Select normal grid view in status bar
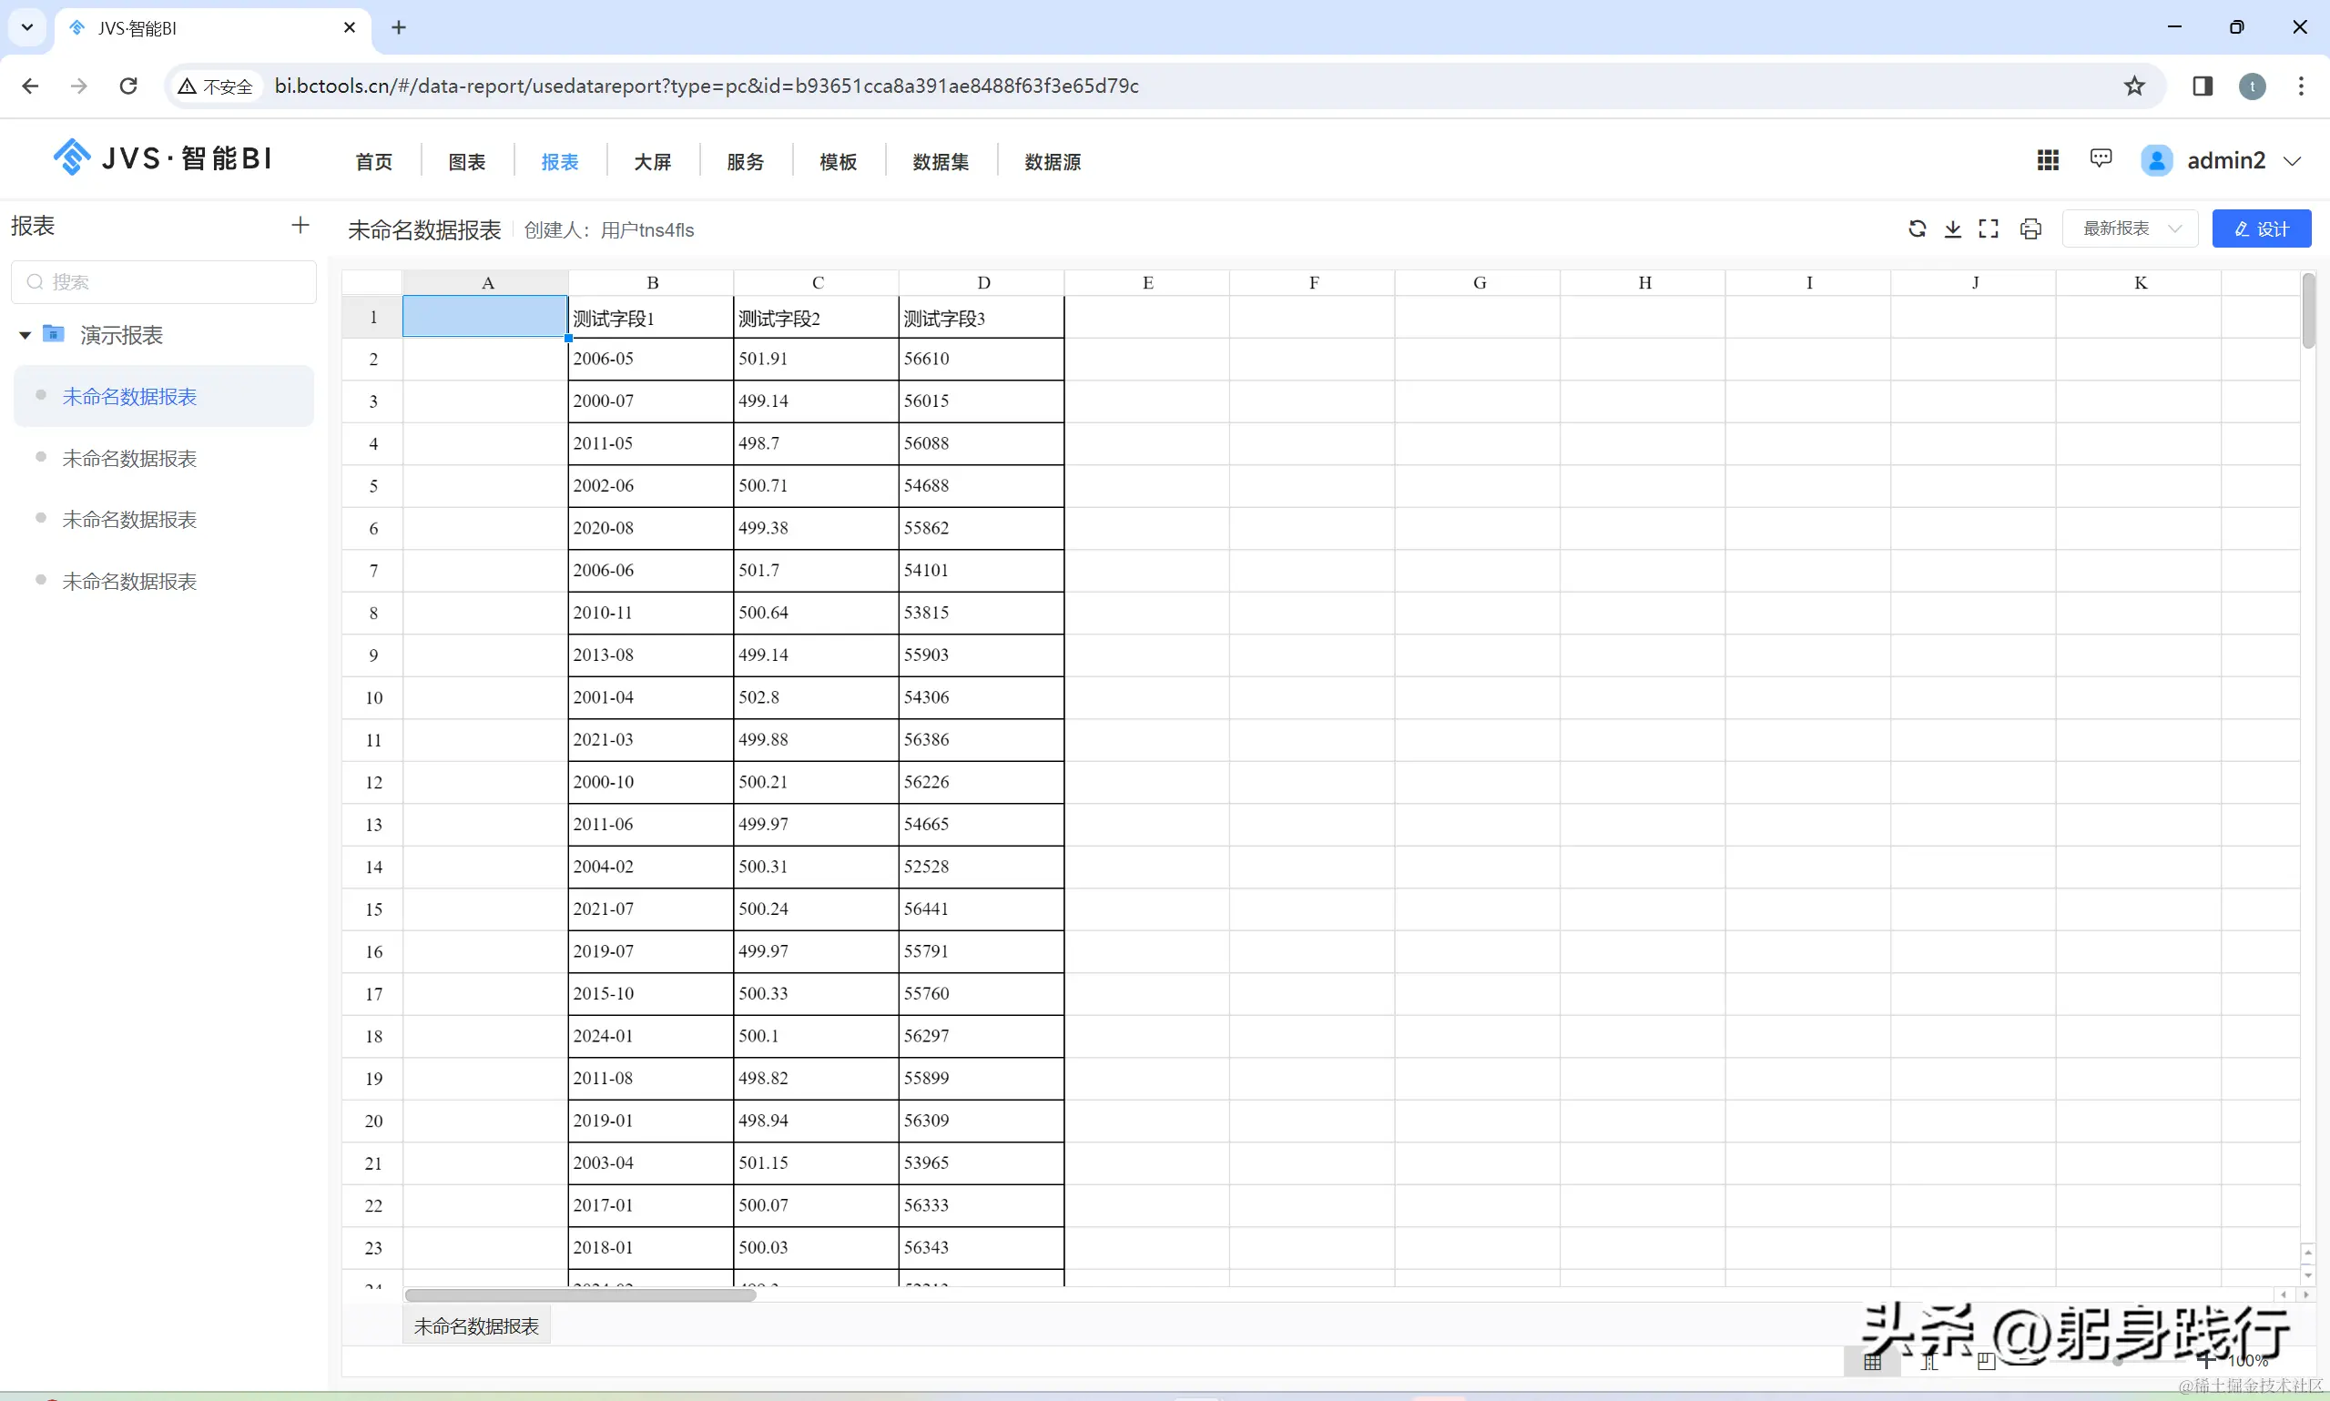This screenshot has width=2330, height=1401. [x=1873, y=1360]
